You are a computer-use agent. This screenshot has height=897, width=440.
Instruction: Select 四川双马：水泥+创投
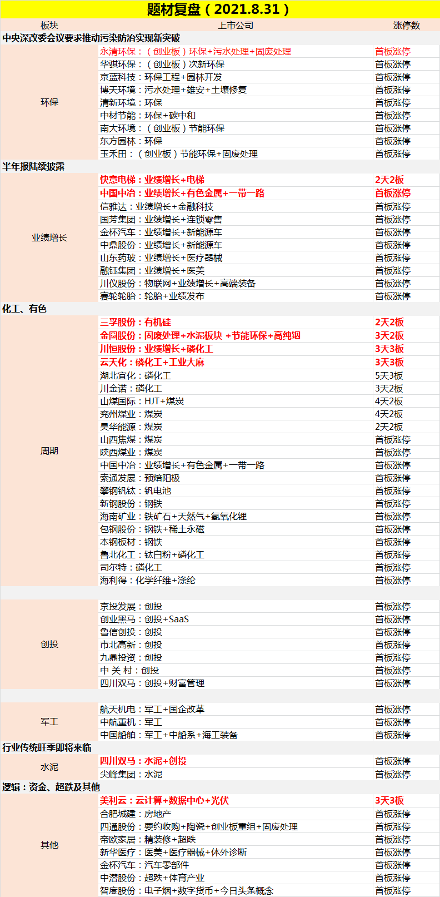(x=143, y=761)
